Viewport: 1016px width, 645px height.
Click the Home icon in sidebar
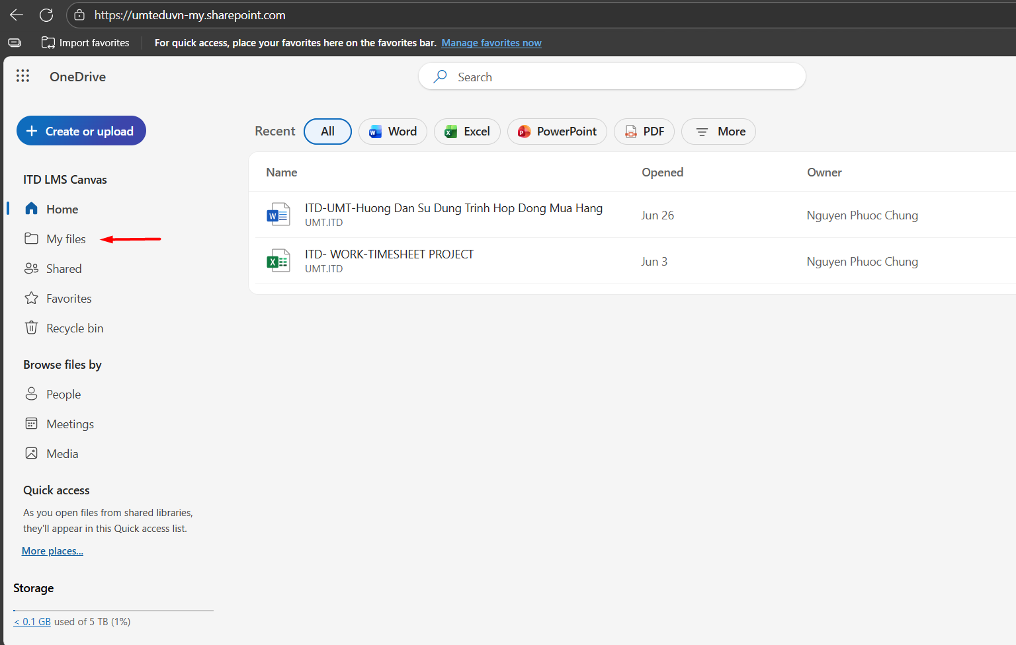pyautogui.click(x=31, y=209)
